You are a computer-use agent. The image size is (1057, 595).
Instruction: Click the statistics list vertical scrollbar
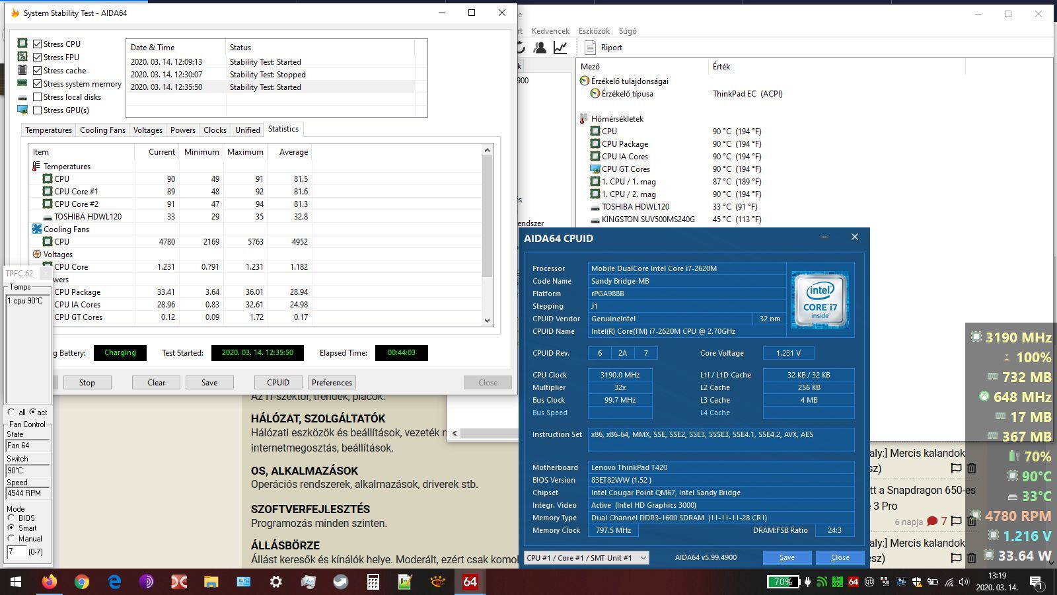coord(488,216)
